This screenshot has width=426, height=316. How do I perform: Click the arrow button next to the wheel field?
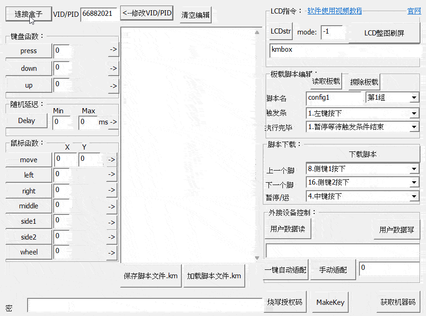click(x=111, y=253)
